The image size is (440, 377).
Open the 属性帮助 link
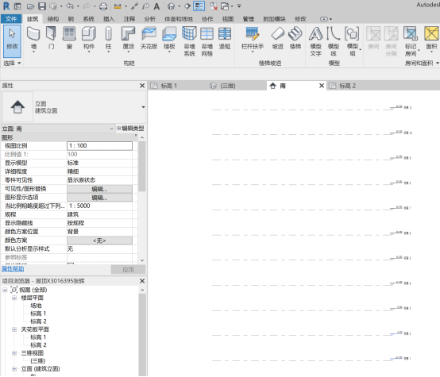tap(13, 269)
